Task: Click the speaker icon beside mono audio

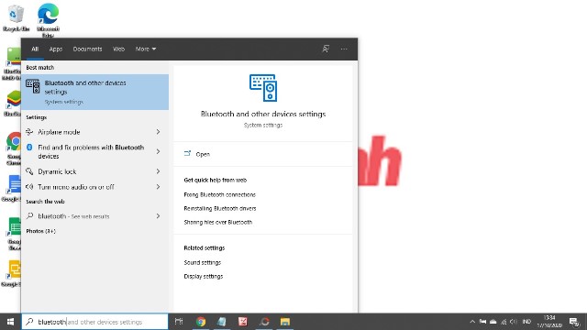Action: coord(29,187)
